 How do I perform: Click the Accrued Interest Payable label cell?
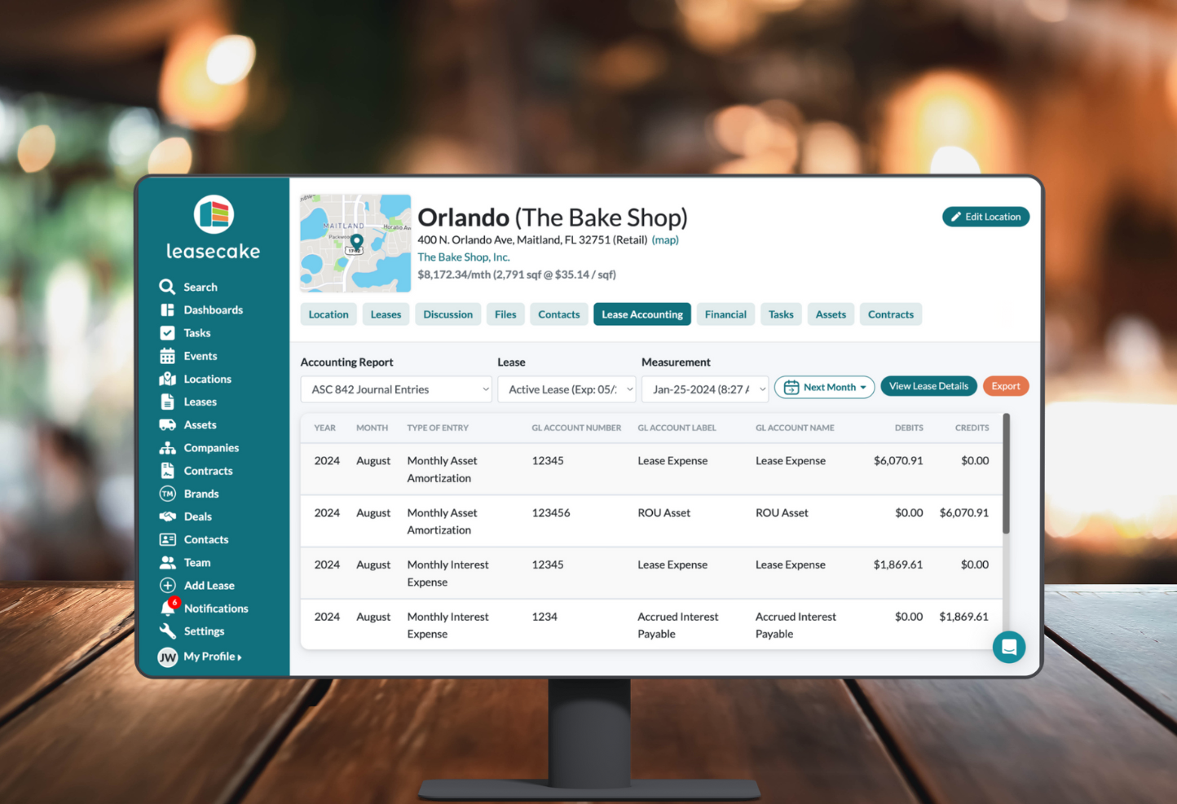point(678,625)
